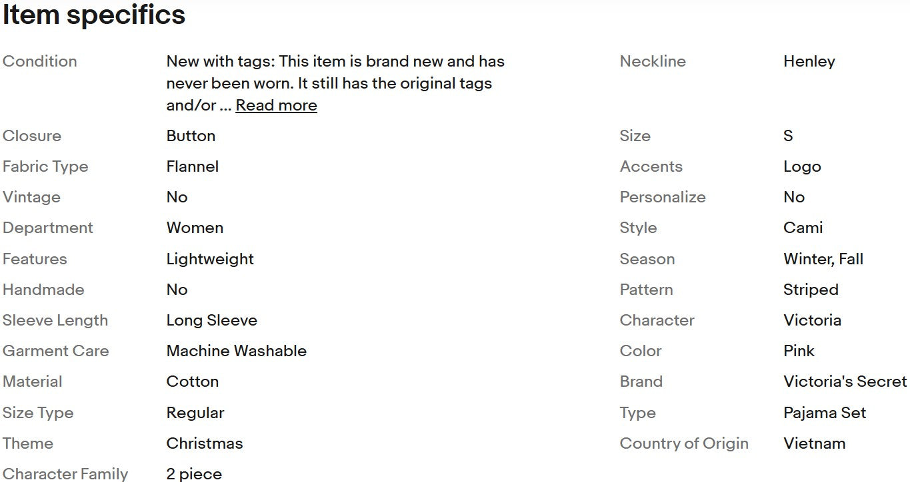
Task: Click the Cami style value
Action: [803, 228]
